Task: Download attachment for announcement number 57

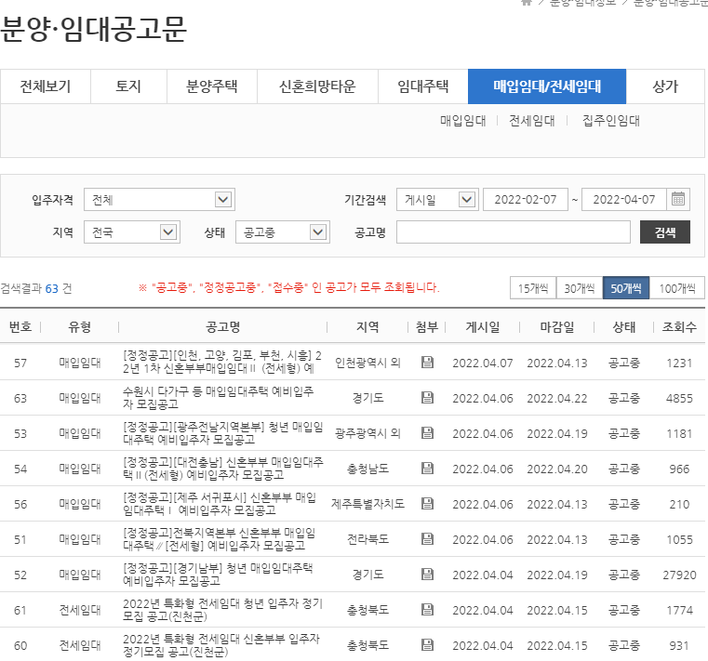Action: (427, 363)
